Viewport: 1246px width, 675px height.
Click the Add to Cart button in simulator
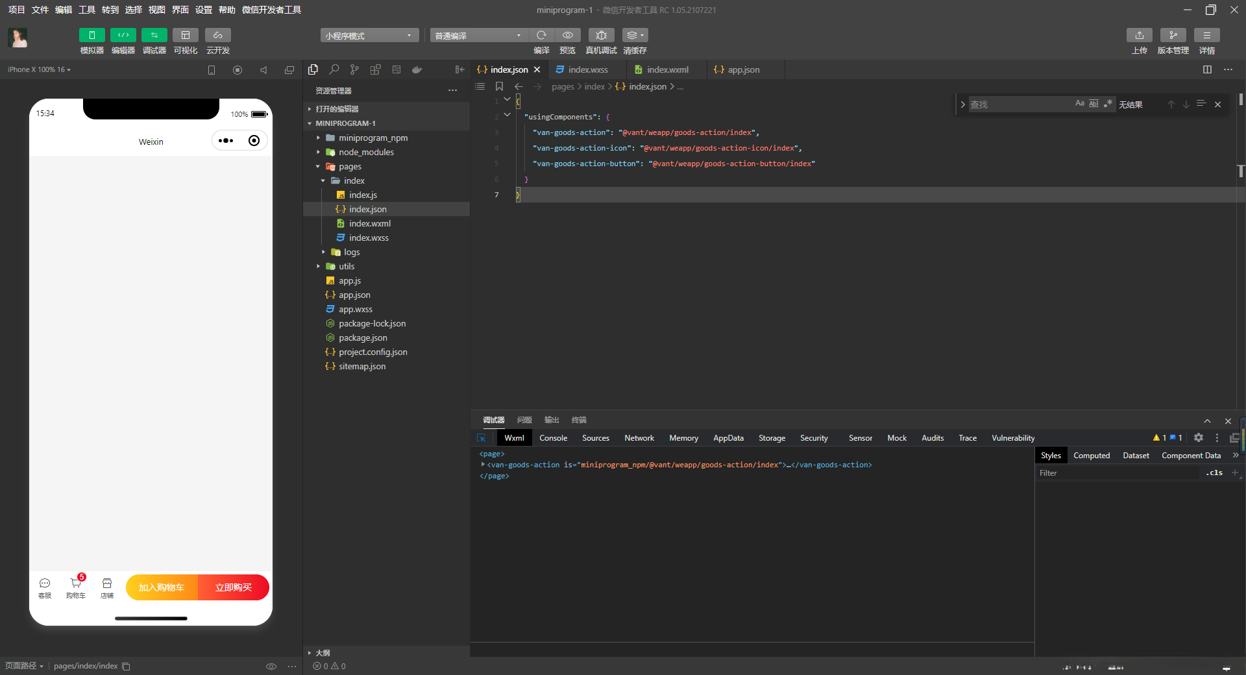point(162,587)
